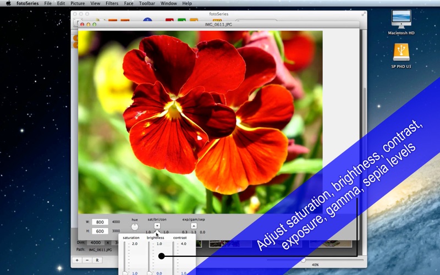Screen dimensions: 440x275
Task: Click the contrast slider track
Action: (x=173, y=258)
